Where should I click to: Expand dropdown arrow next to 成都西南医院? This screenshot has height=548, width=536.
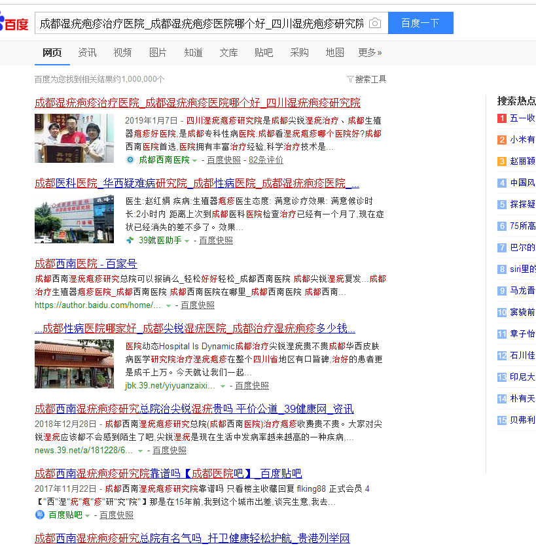[195, 161]
